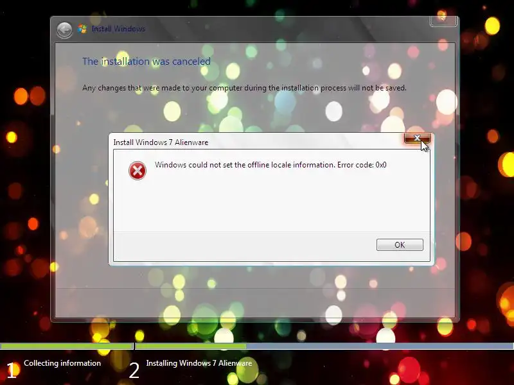Click the 'Collecting information' step label
This screenshot has width=514, height=385.
(62, 363)
